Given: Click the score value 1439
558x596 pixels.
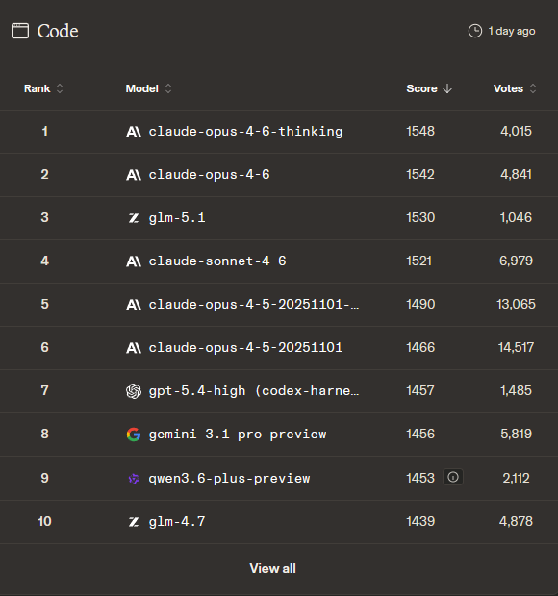Looking at the screenshot, I should pyautogui.click(x=420, y=521).
